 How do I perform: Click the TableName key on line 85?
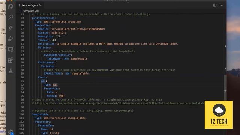pyautogui.click(x=54, y=59)
